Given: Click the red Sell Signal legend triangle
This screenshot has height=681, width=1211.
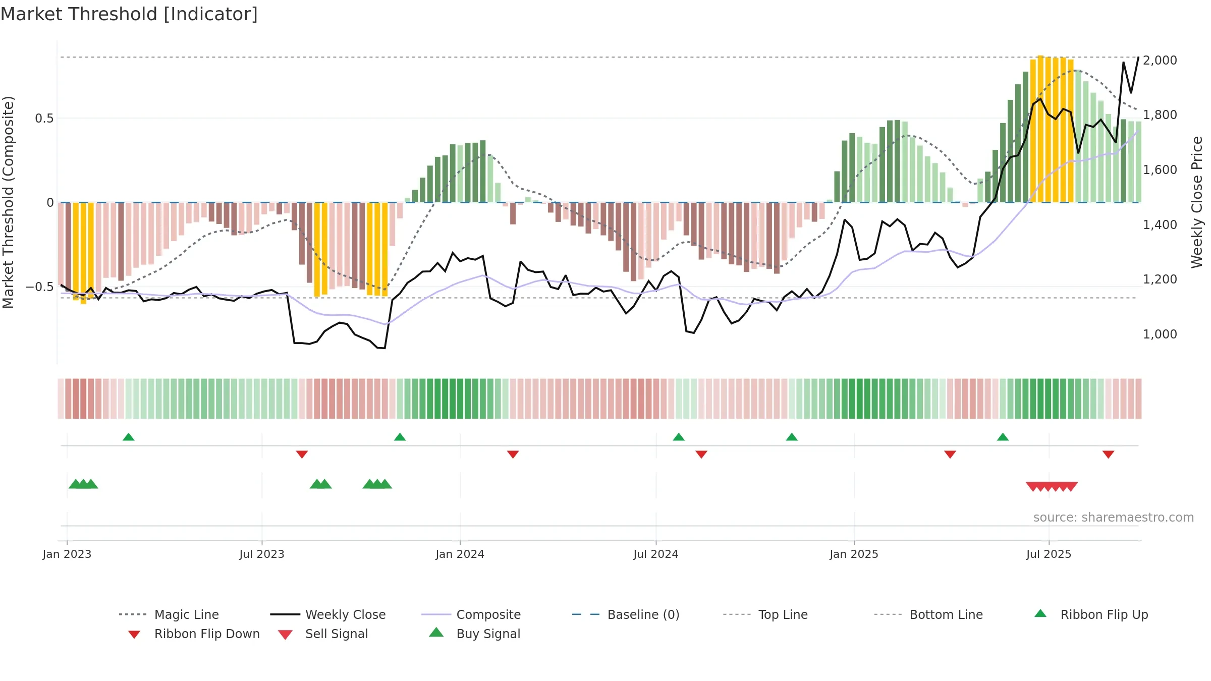Looking at the screenshot, I should 285,635.
